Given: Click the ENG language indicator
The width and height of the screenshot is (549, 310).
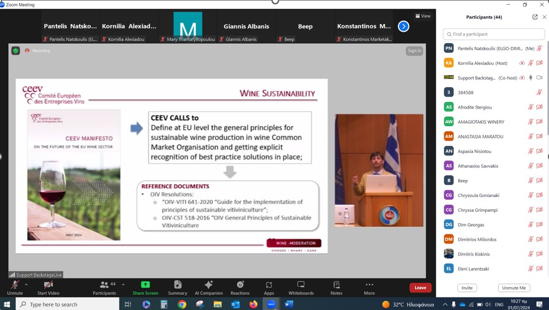Looking at the screenshot, I should pos(499,305).
